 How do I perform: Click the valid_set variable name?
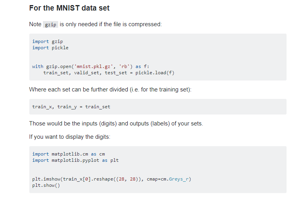tap(87, 73)
